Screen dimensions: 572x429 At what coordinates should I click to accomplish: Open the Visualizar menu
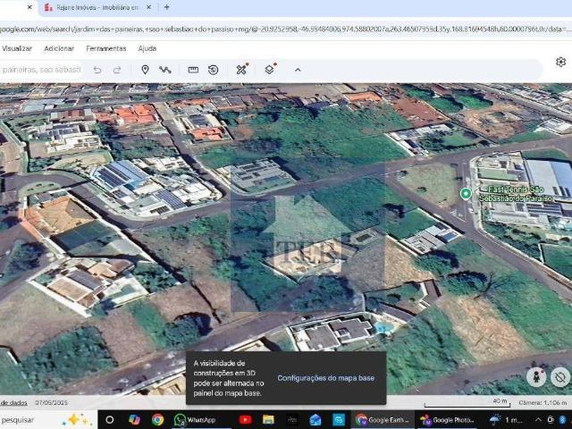17,48
